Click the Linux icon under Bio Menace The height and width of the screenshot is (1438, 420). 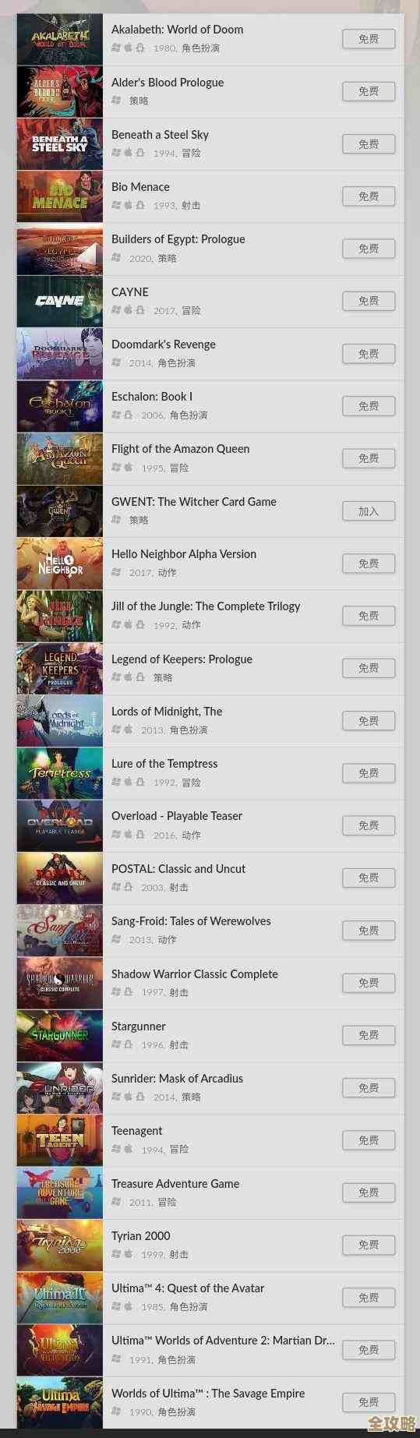tap(140, 206)
